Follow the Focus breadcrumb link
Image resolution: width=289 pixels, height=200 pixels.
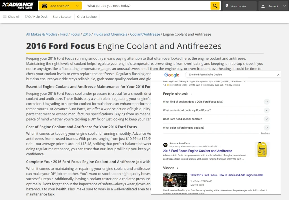(x=75, y=34)
